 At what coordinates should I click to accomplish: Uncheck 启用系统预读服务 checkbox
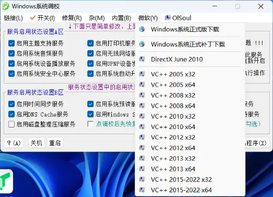point(90,104)
